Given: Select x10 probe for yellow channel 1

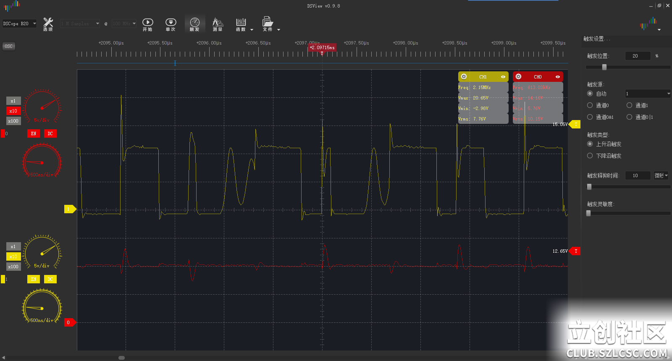Looking at the screenshot, I should [x=13, y=256].
